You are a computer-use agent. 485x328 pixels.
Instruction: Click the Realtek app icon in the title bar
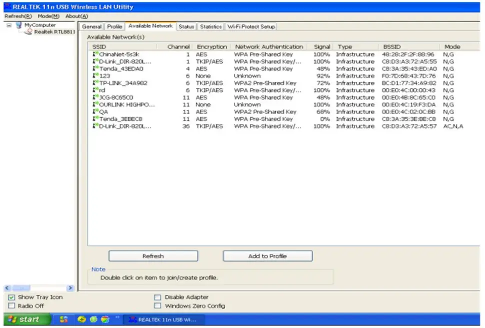click(x=7, y=7)
